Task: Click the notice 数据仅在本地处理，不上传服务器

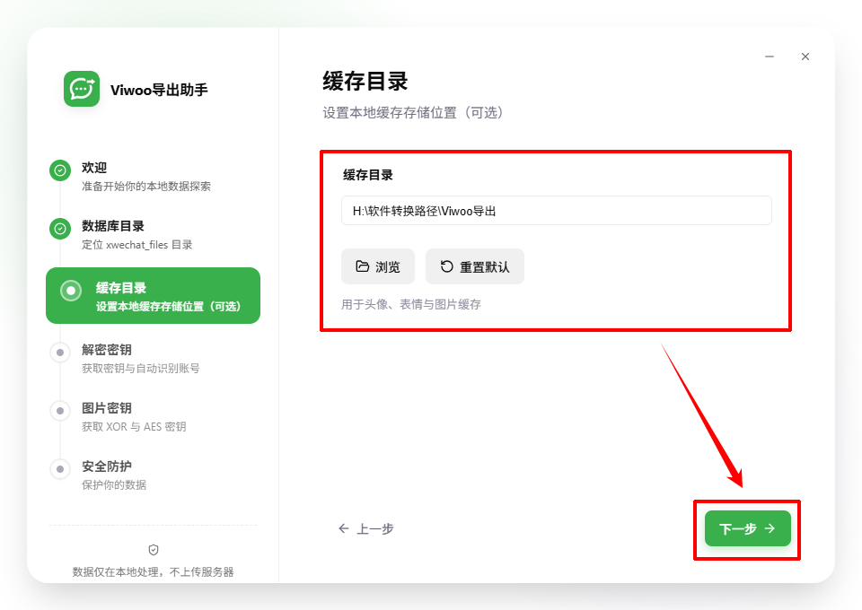Action: (154, 571)
